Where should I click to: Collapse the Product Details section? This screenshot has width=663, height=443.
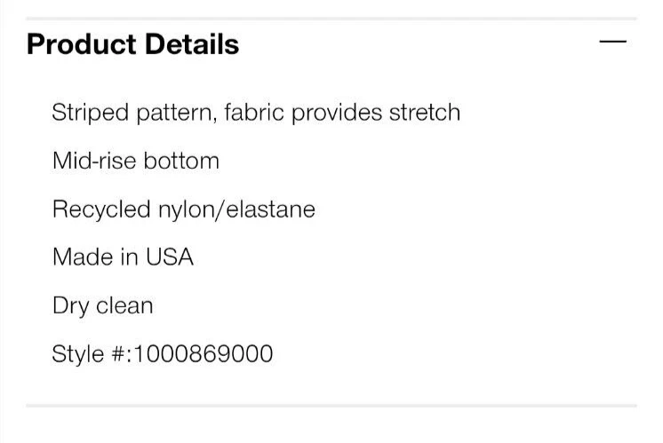(x=613, y=42)
